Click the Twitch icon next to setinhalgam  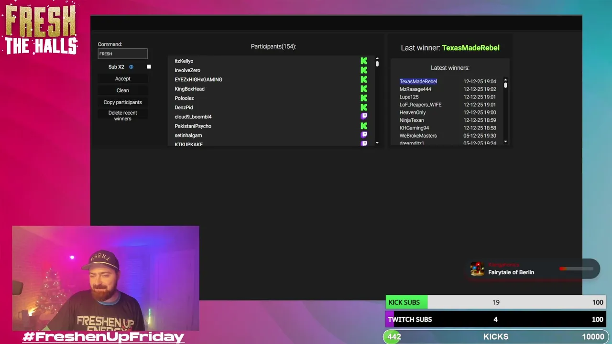pyautogui.click(x=364, y=135)
